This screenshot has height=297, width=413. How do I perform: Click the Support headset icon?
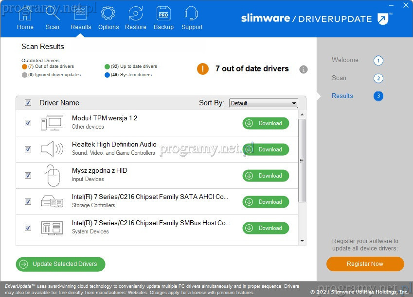click(x=192, y=14)
